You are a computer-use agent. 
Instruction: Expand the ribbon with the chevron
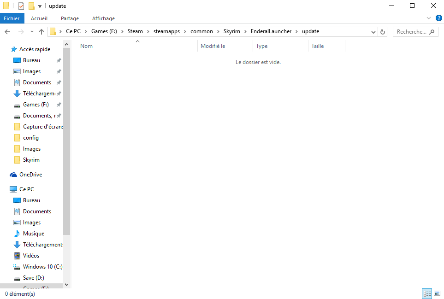428,18
